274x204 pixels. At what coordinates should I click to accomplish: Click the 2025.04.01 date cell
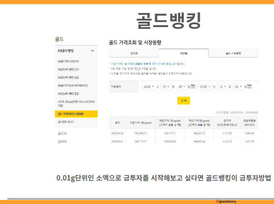[x=117, y=141]
